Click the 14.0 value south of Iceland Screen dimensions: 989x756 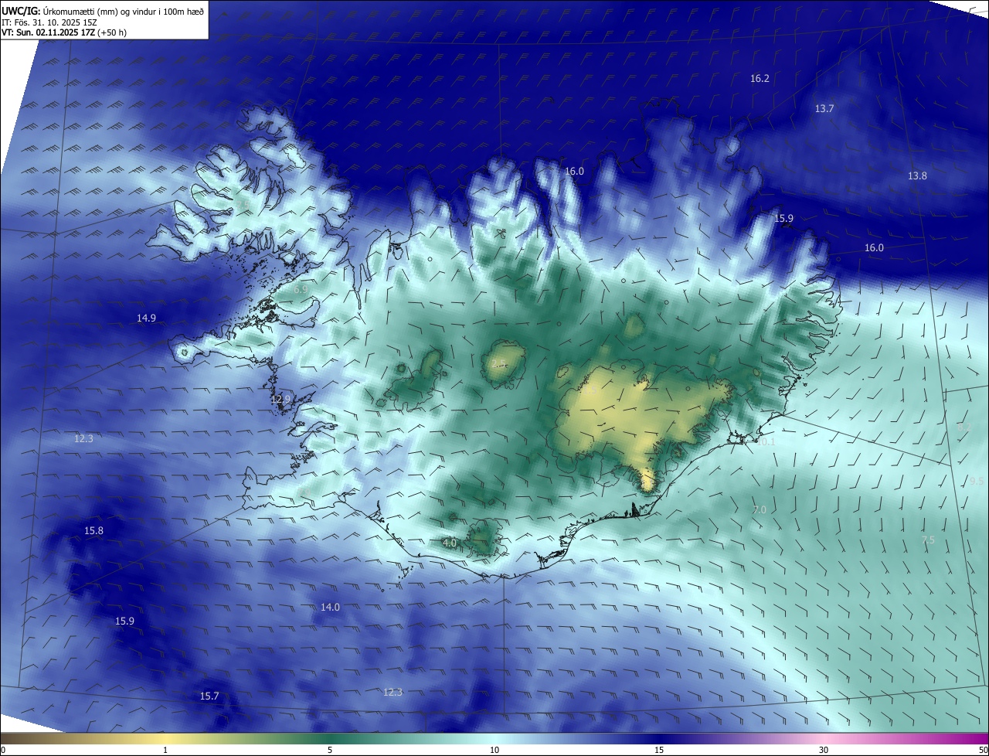pyautogui.click(x=330, y=608)
